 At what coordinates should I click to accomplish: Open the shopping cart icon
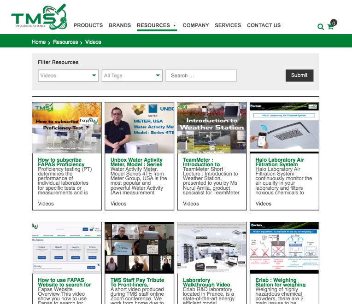coord(330,27)
